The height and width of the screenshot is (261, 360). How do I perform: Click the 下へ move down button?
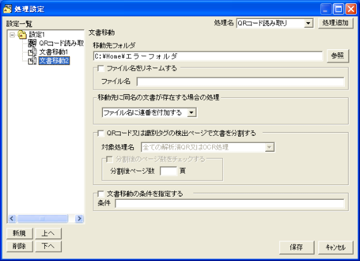48,246
